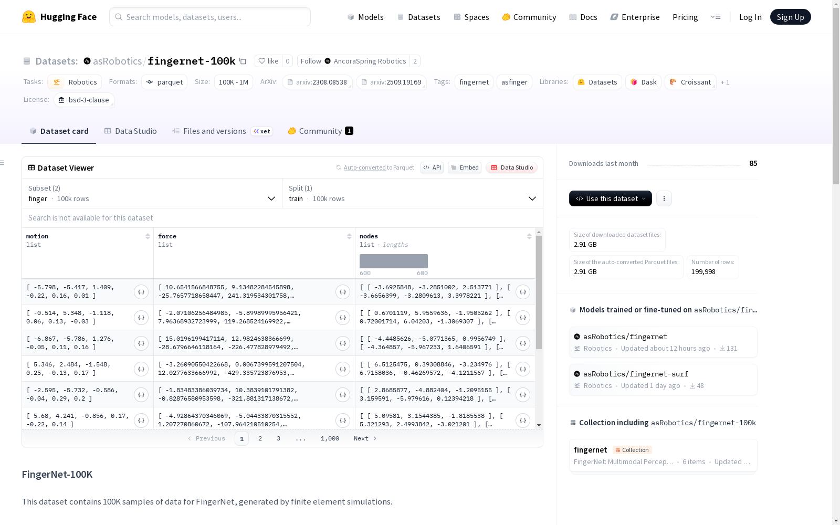840x525 pixels.
Task: Expand the force cell starting with -2.07106256484985
Action: point(343,318)
